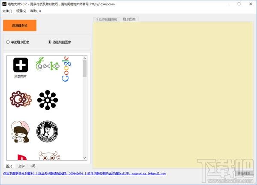This screenshot has width=257, height=185.
Task: Open the 帮助(H) menu
Action: point(36,11)
